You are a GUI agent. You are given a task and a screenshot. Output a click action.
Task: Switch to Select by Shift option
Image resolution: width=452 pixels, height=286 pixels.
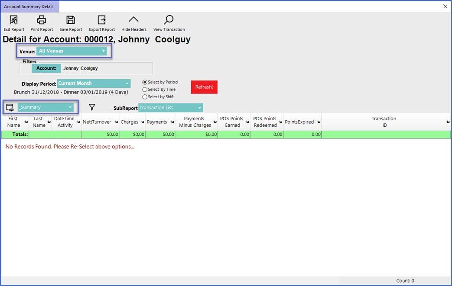coord(145,97)
